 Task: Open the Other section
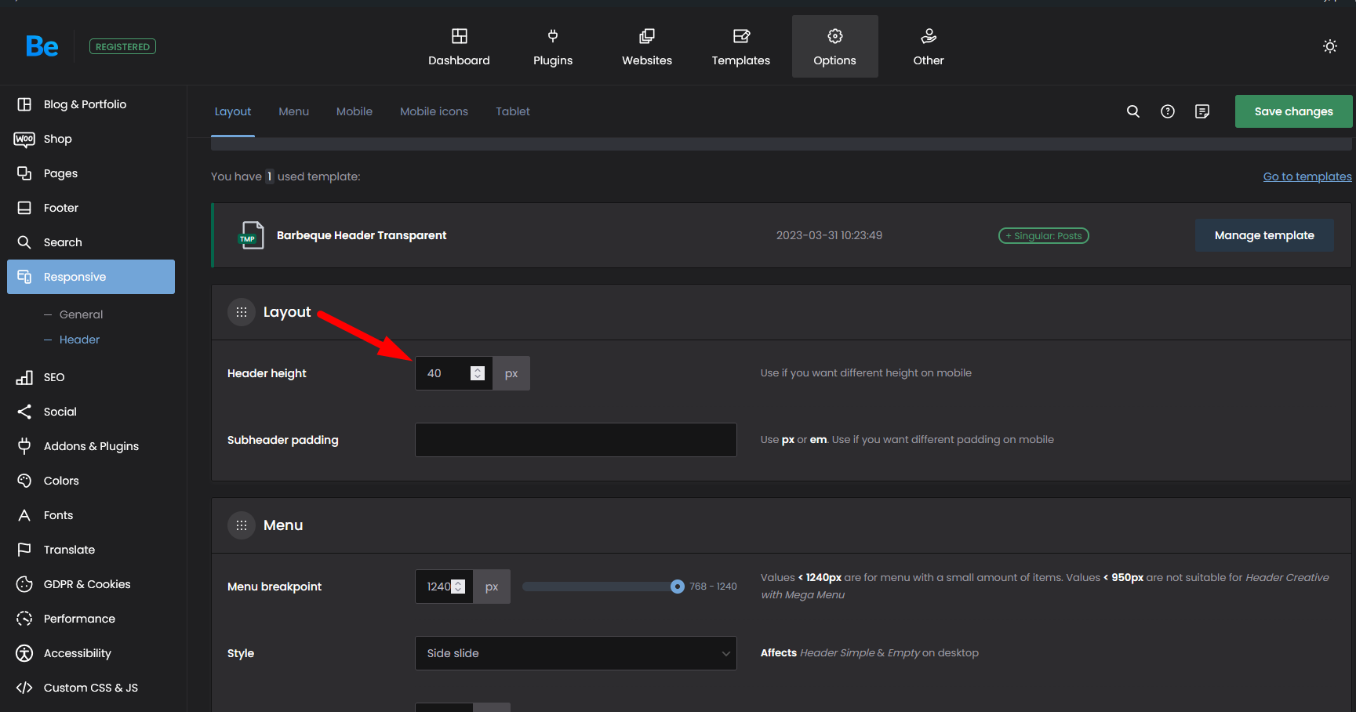tap(929, 46)
